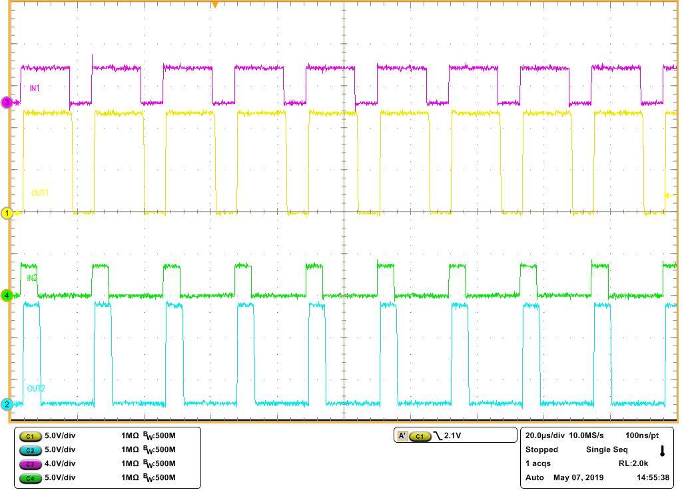Click the A' trigger indicator badge
The height and width of the screenshot is (490, 682).
pyautogui.click(x=402, y=435)
